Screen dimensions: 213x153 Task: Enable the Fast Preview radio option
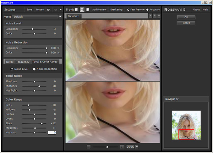tap(129, 10)
